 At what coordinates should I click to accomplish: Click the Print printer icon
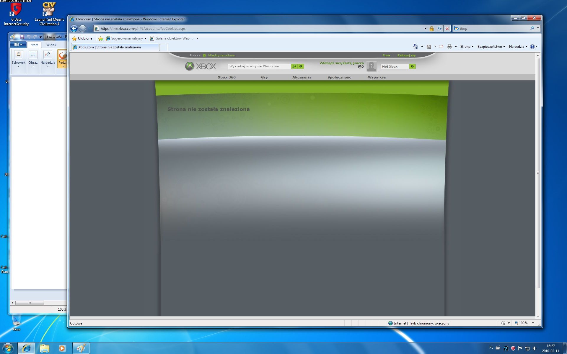coord(449,47)
